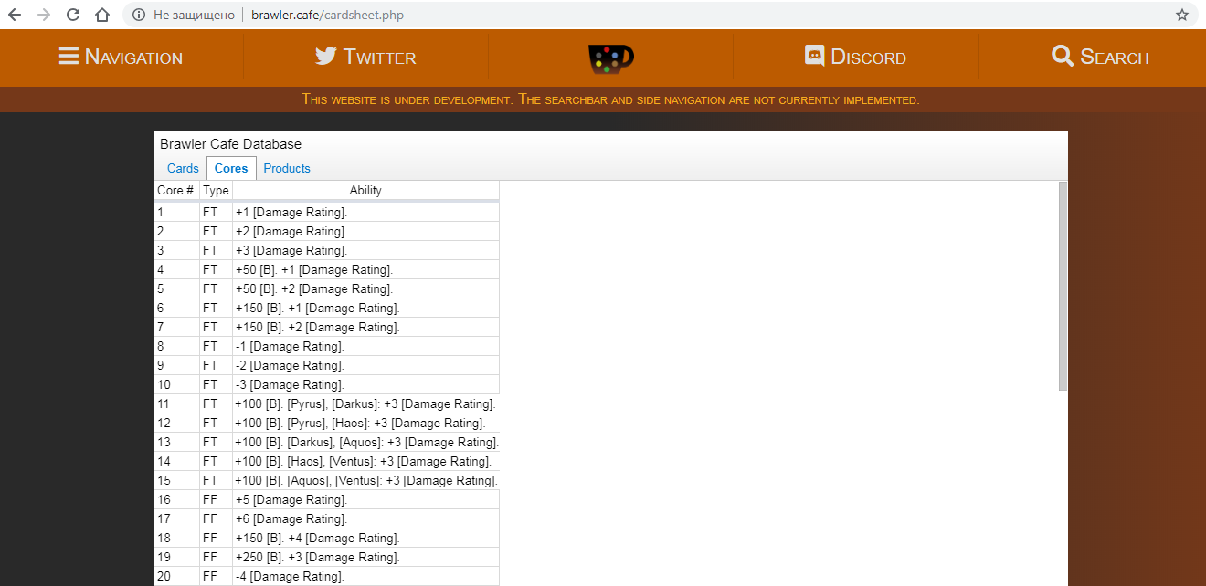Click the magnifying glass Search icon
The width and height of the screenshot is (1206, 586).
point(1063,57)
